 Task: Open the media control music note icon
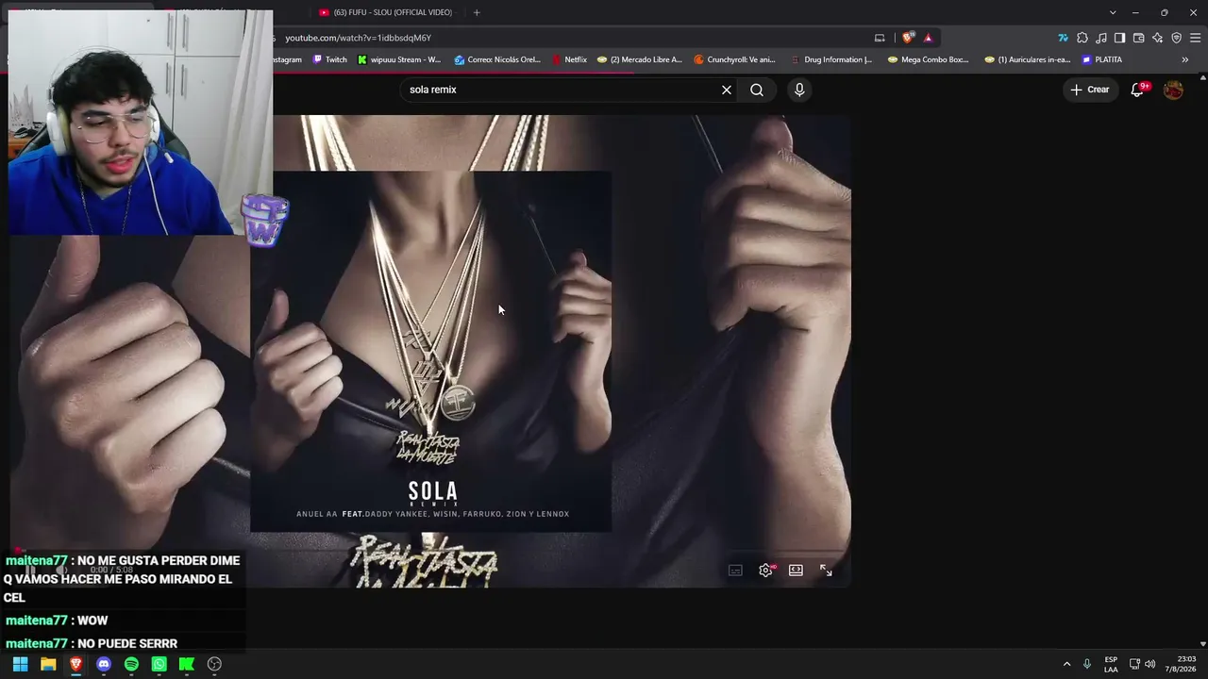tap(1101, 38)
